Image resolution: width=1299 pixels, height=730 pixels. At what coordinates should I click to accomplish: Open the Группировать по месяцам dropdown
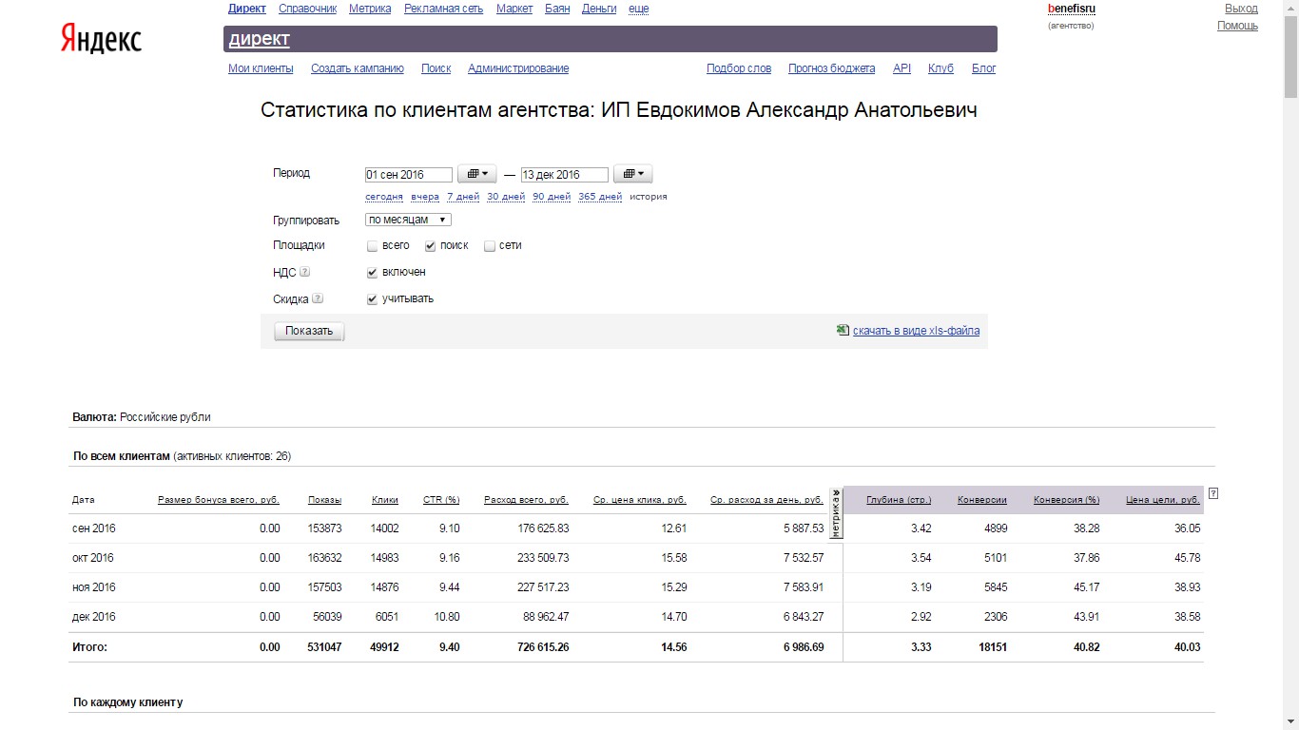408,220
